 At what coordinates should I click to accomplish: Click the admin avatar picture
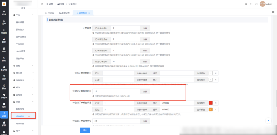click(262, 4)
